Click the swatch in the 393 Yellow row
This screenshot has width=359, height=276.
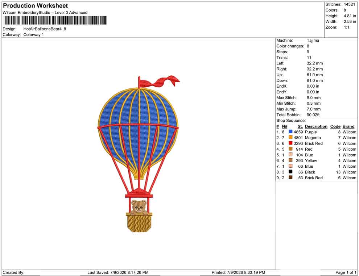pos(290,160)
